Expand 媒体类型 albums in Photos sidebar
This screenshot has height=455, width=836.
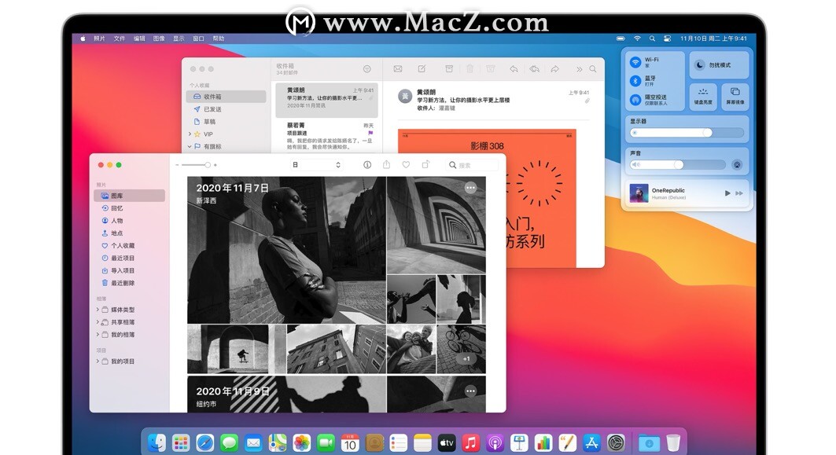(98, 310)
